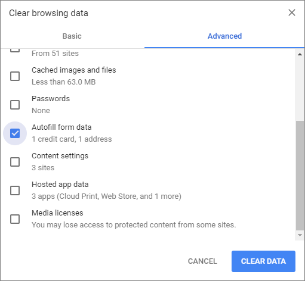The image size is (305, 281).
Task: Click the vertical scrollbar thumb
Action: tap(300, 176)
